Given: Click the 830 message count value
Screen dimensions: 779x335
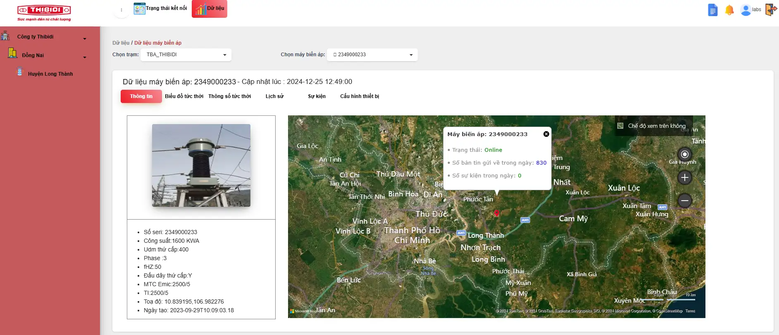Looking at the screenshot, I should point(541,163).
